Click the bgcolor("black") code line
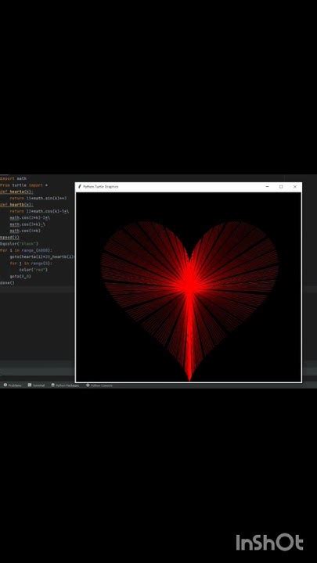 pos(19,244)
